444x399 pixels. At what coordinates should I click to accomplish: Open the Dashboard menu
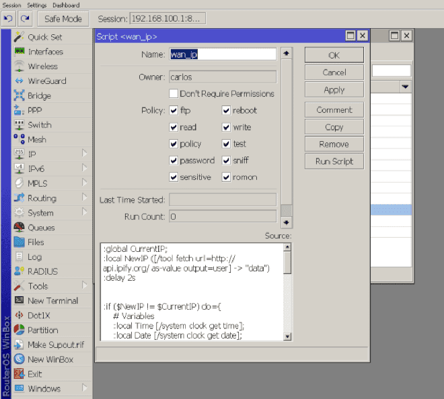click(x=66, y=5)
